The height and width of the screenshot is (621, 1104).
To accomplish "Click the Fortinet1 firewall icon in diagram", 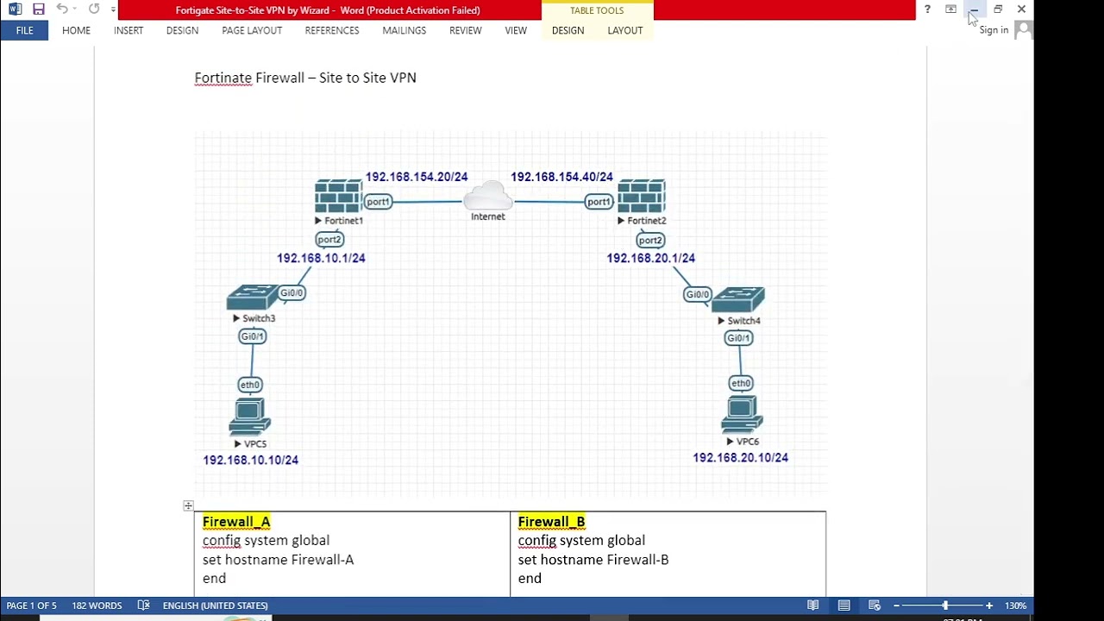I will (338, 196).
